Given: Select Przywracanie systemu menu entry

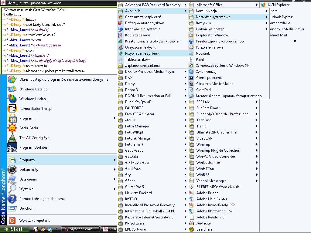Looking at the screenshot, I should [152, 53].
